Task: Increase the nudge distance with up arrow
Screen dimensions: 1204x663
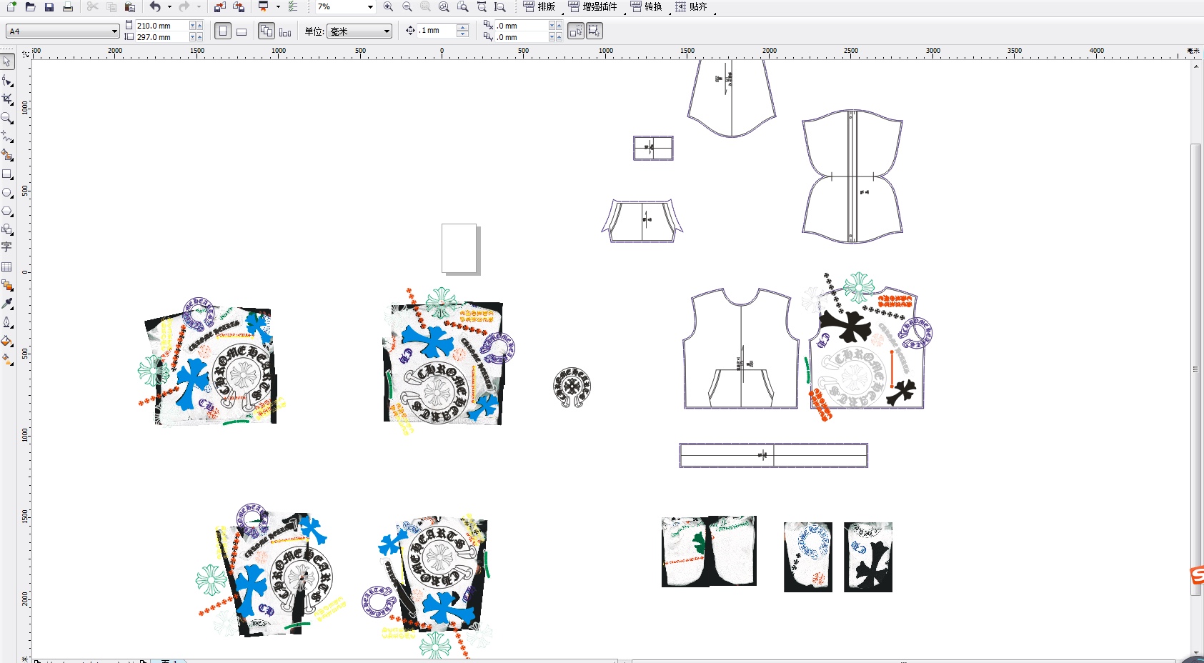Action: tap(463, 27)
